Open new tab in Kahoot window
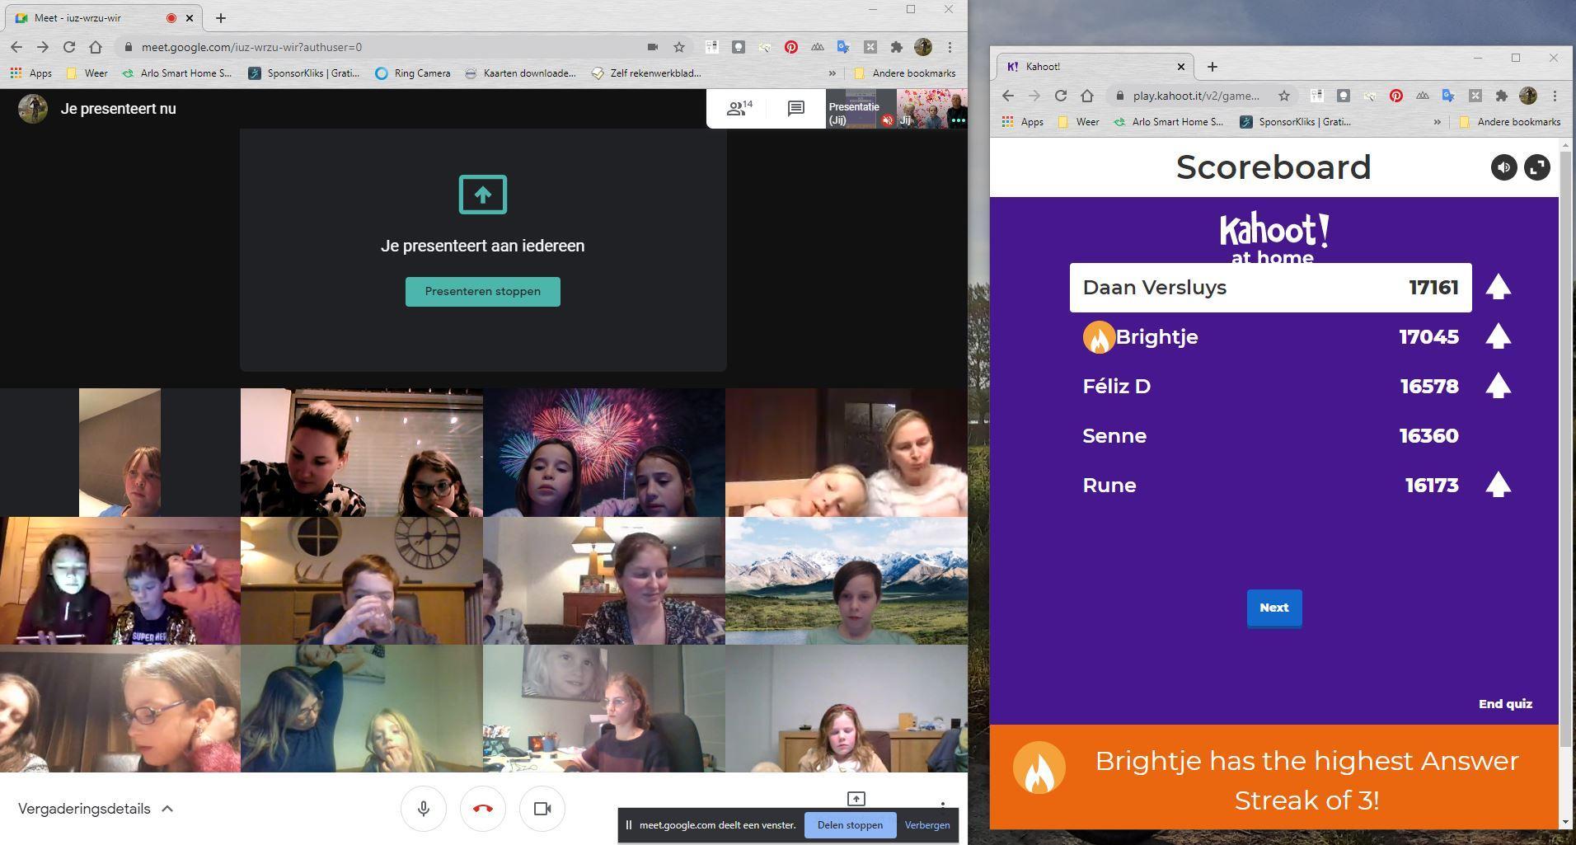 [x=1212, y=66]
